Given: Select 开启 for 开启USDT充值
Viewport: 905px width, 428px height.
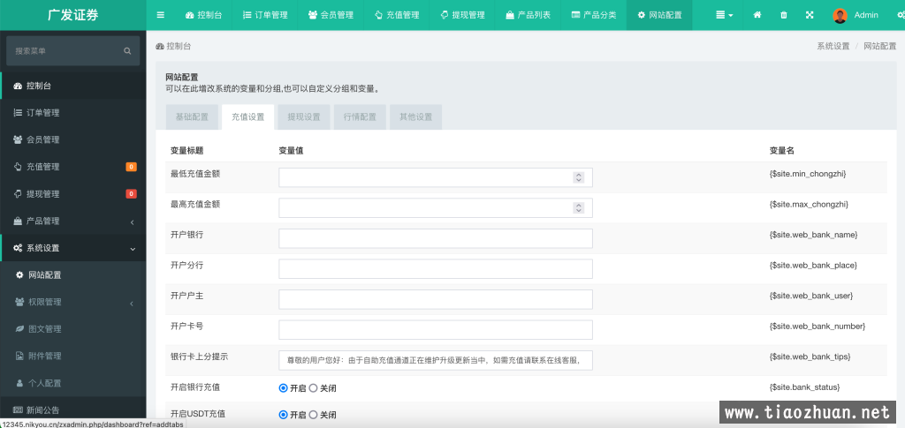Looking at the screenshot, I should (x=283, y=415).
